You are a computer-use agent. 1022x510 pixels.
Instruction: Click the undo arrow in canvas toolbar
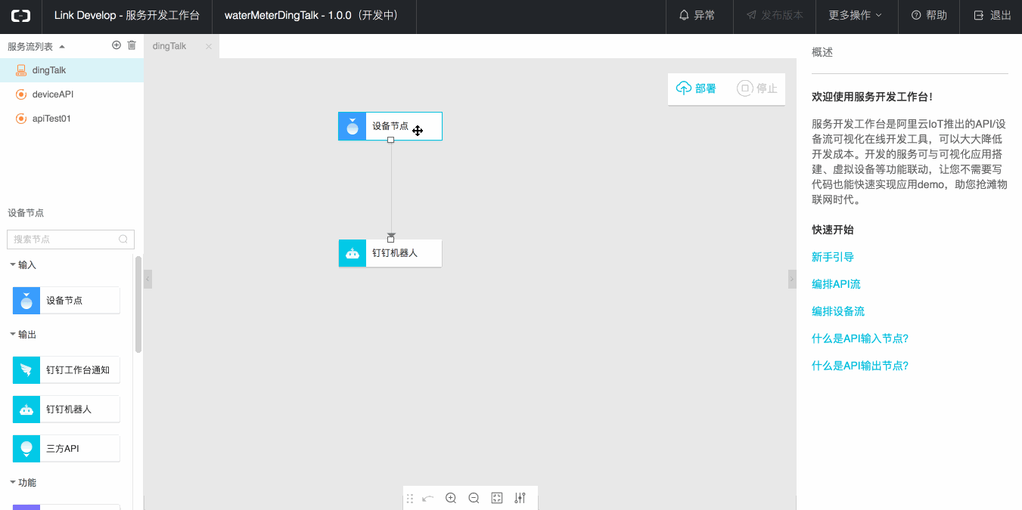[428, 499]
